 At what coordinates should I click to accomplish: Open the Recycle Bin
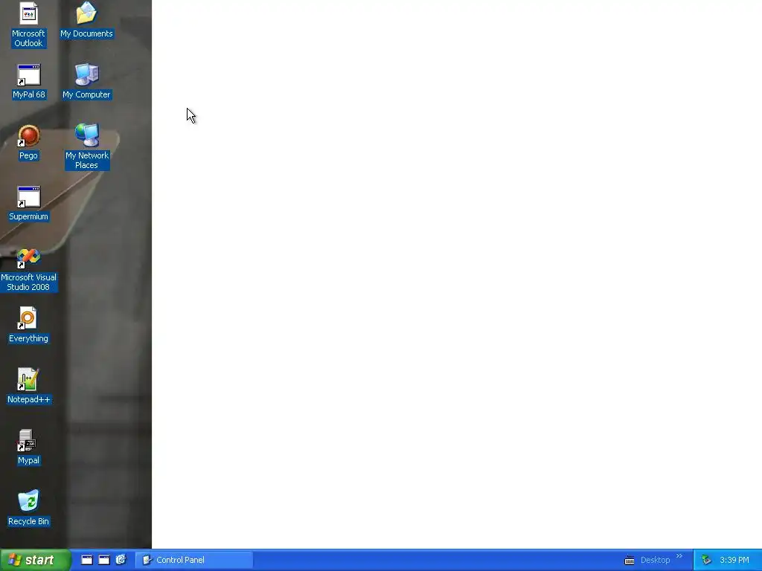coord(29,509)
